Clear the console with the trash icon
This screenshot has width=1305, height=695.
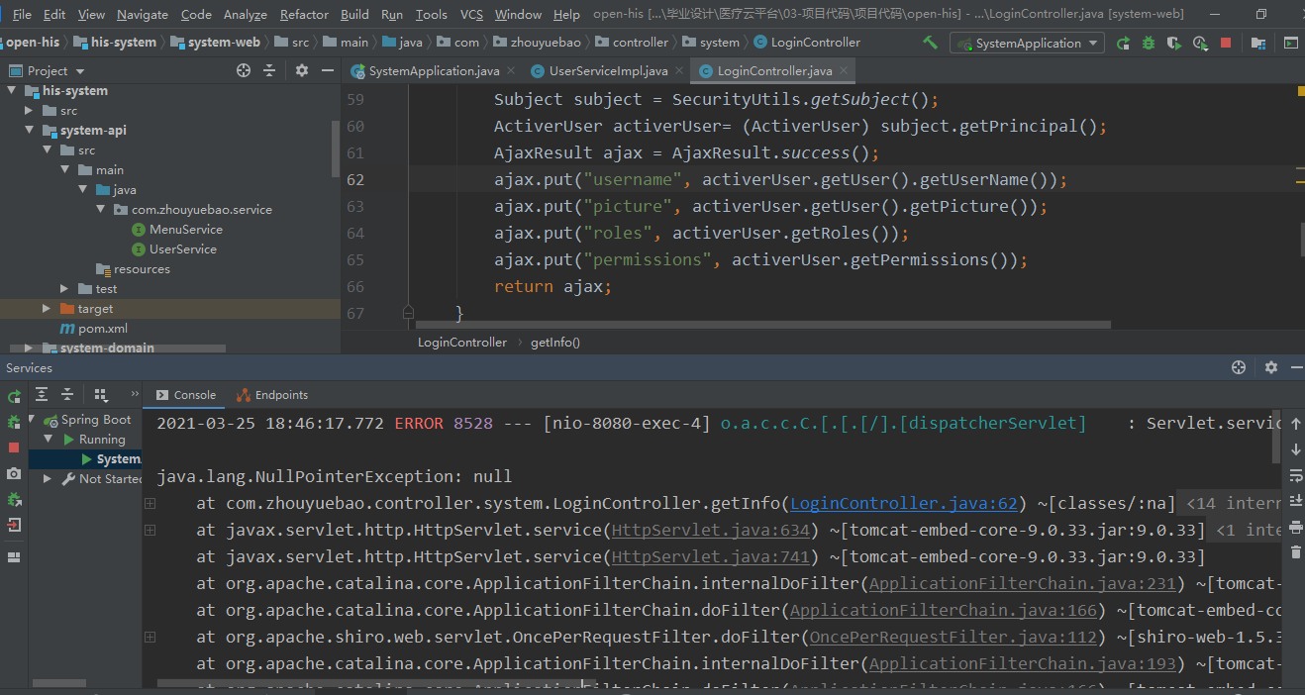(1296, 552)
